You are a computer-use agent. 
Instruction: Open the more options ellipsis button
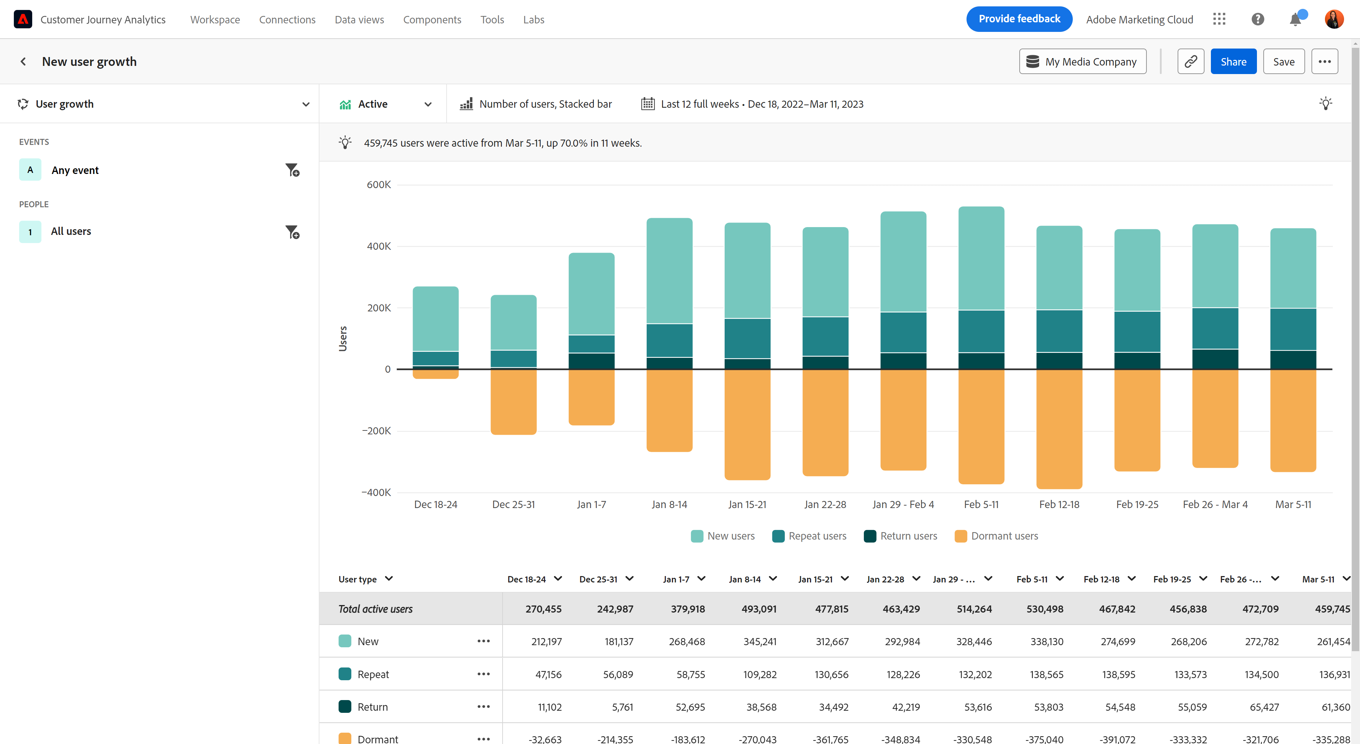1325,62
